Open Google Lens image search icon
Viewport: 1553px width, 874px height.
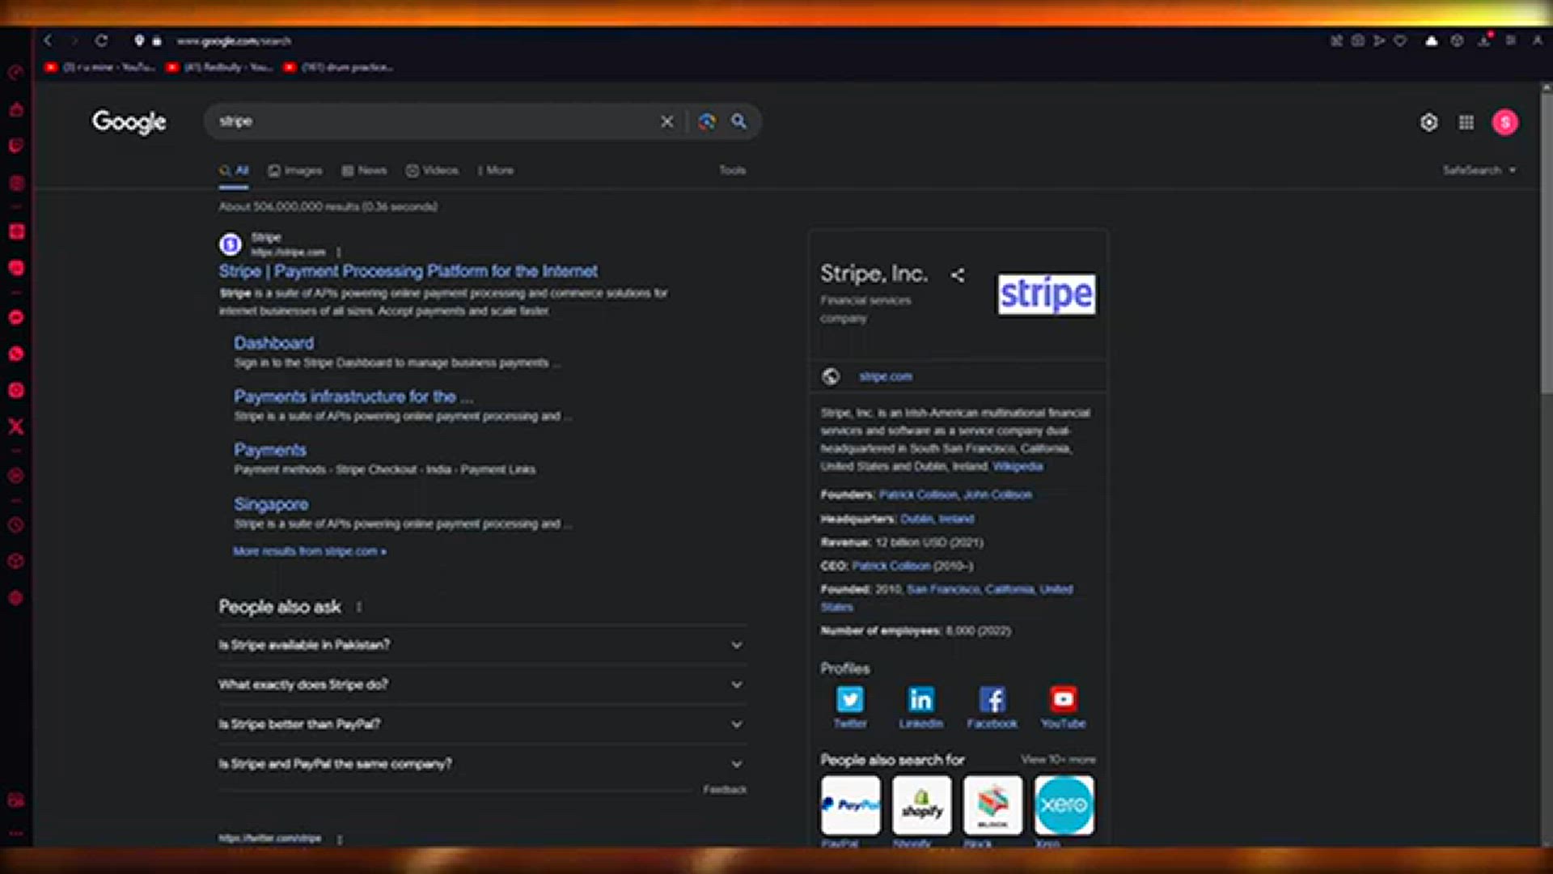coord(707,121)
